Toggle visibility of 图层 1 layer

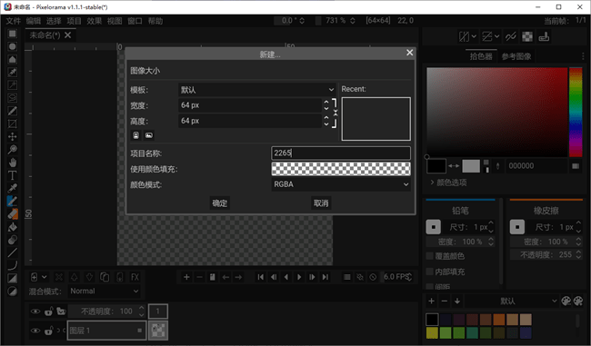coord(35,331)
